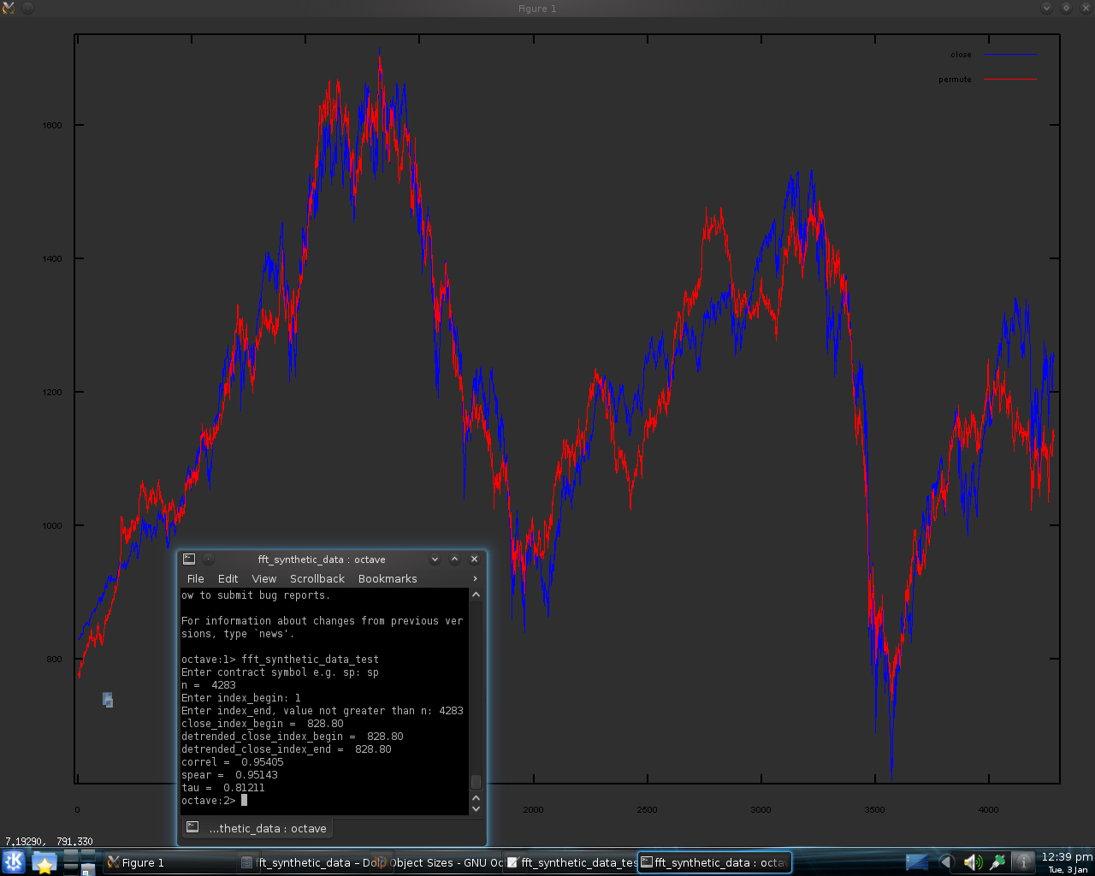Click the x-axis label 3500 on the plot
The image size is (1095, 876).
coord(874,809)
